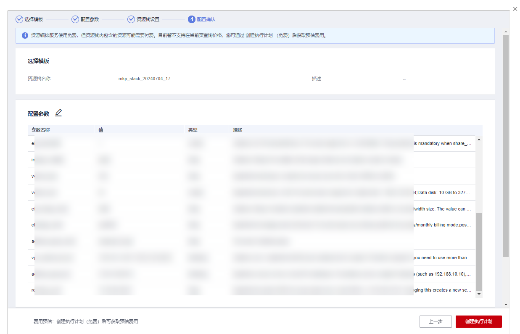Click the page scrollbar's bottom down arrow
The width and height of the screenshot is (520, 334).
point(506,304)
